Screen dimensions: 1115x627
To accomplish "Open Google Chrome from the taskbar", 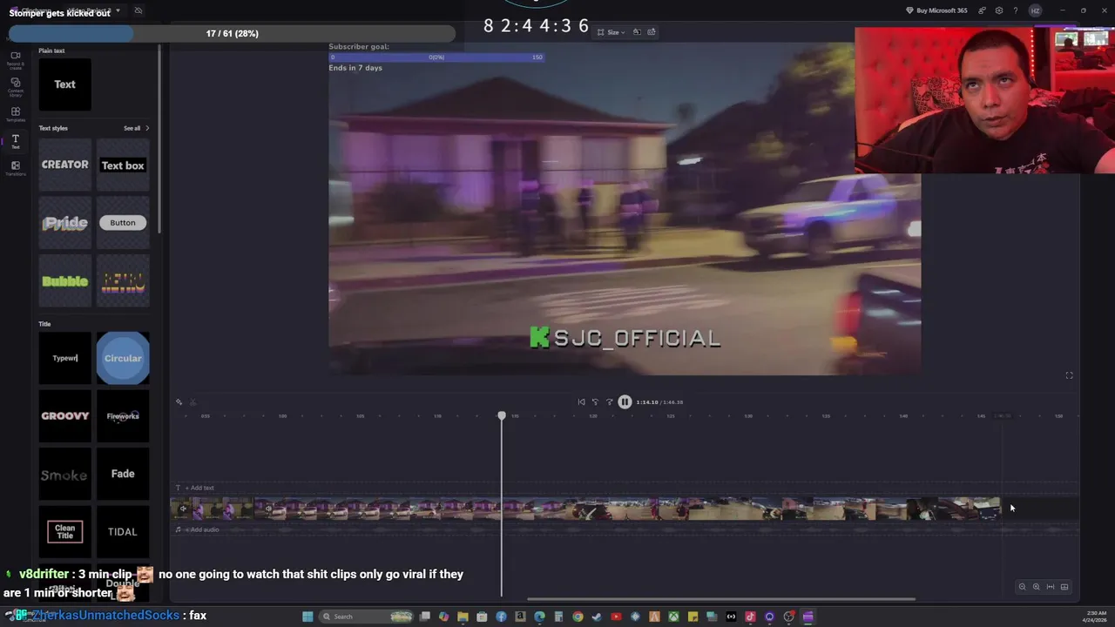I will 578,617.
